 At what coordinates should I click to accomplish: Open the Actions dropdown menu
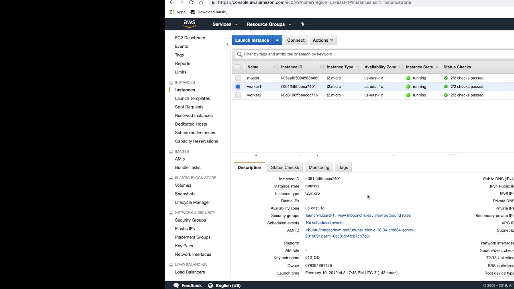tap(323, 40)
